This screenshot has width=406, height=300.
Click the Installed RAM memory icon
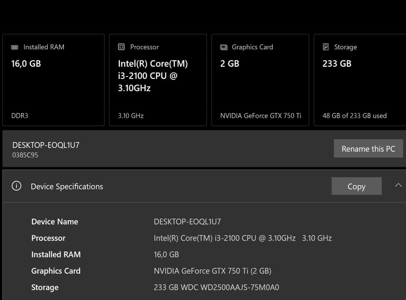[15, 47]
